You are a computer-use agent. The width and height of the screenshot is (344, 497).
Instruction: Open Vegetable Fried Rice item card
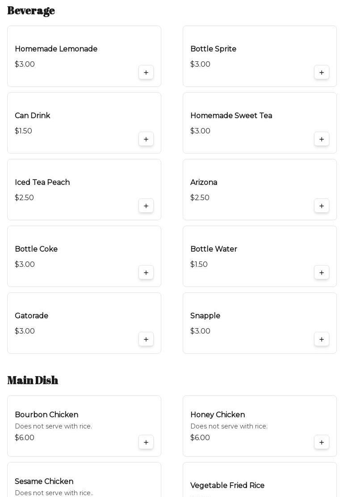pyautogui.click(x=227, y=485)
